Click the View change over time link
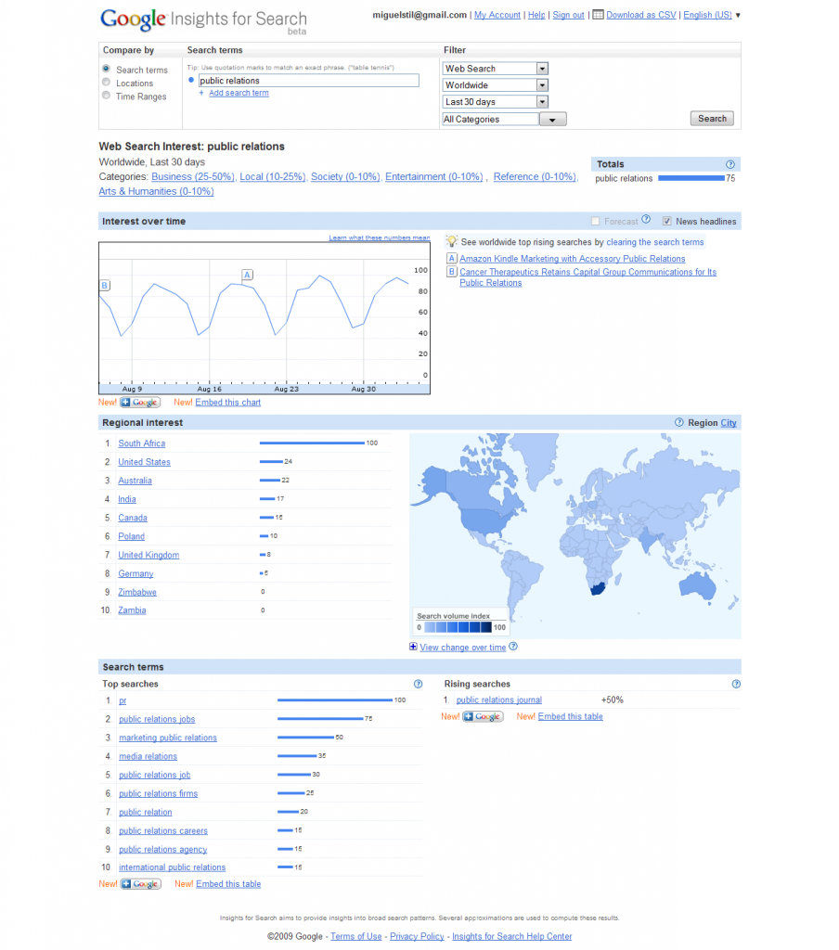This screenshot has height=950, width=839. [x=462, y=648]
